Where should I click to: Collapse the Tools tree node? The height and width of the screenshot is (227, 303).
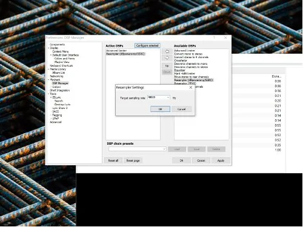click(x=48, y=94)
